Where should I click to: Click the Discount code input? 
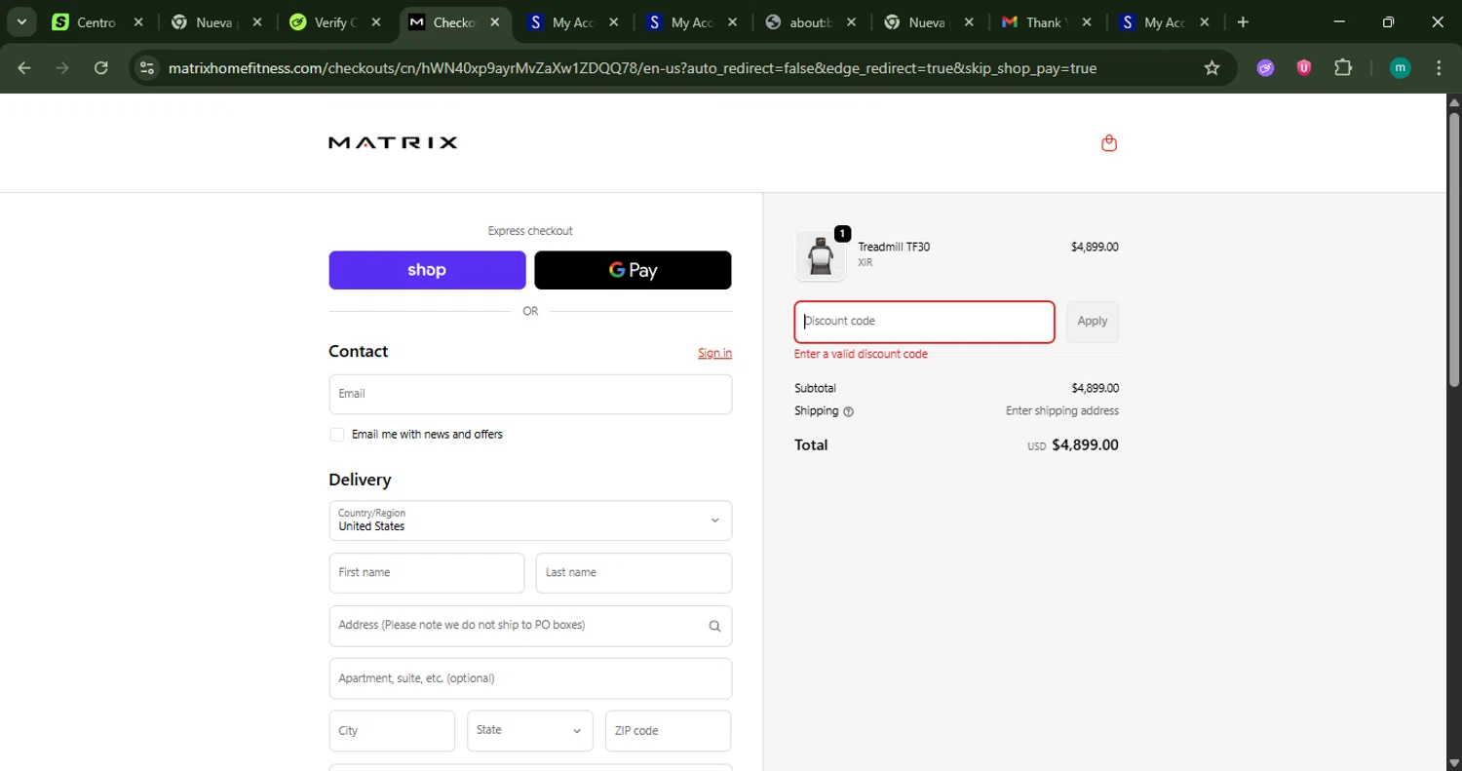point(924,322)
